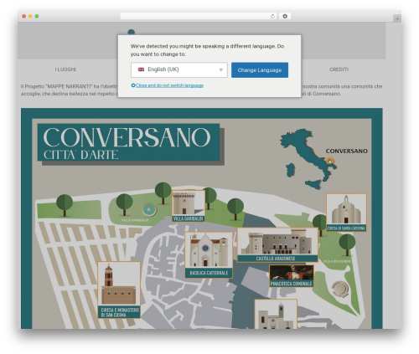419x354 pixels.
Task: Open the English (UK) language dropdown
Action: pos(179,69)
